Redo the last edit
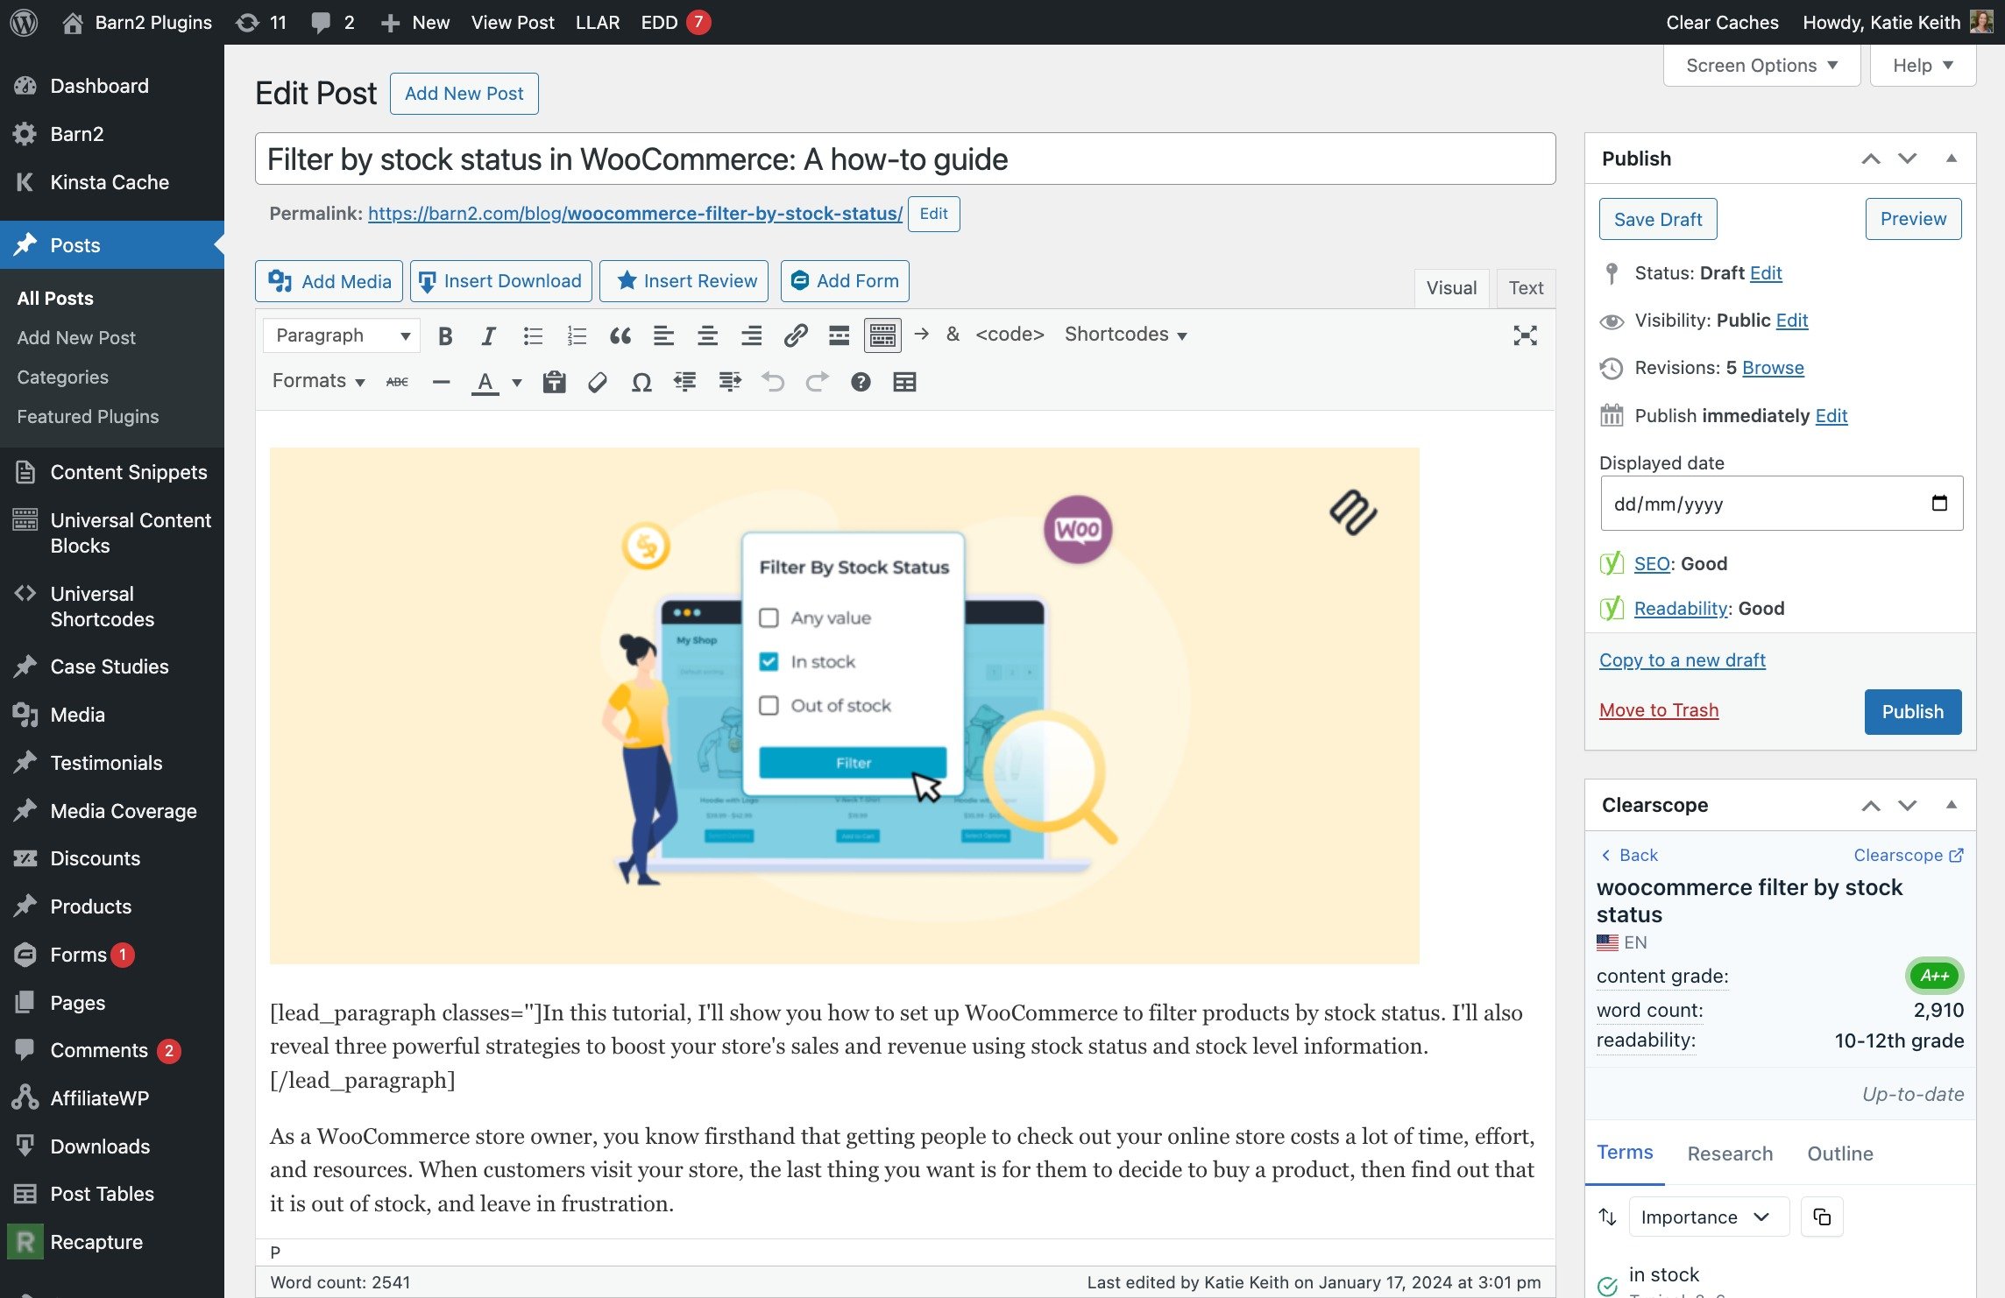The width and height of the screenshot is (2005, 1298). (817, 382)
